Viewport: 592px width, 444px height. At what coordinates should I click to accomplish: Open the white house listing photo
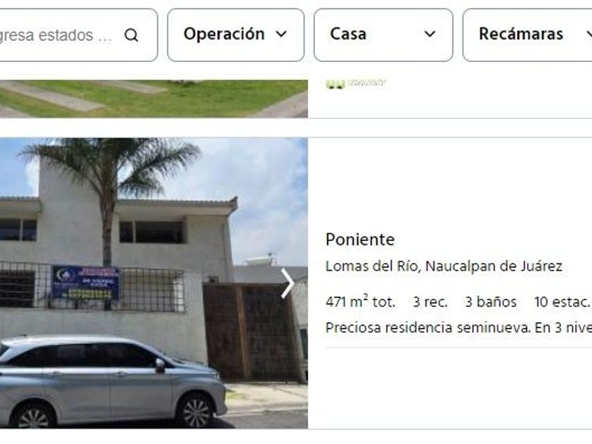(x=154, y=283)
